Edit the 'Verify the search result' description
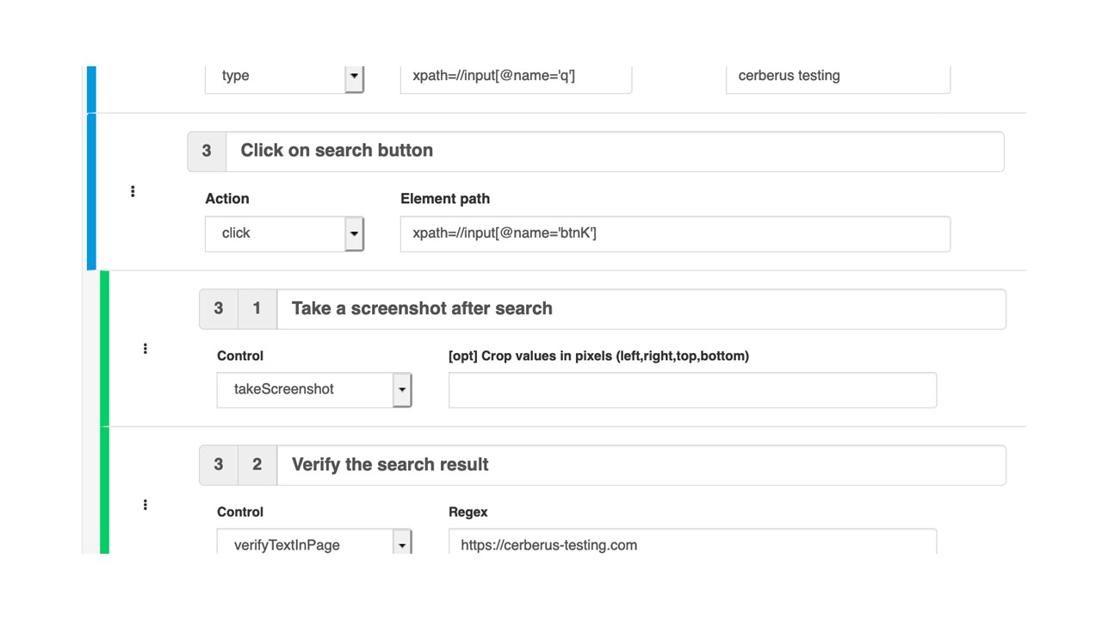 pos(640,465)
